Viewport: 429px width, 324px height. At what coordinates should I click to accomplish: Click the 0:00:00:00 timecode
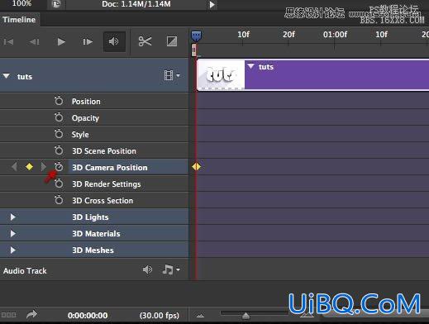[x=88, y=316]
